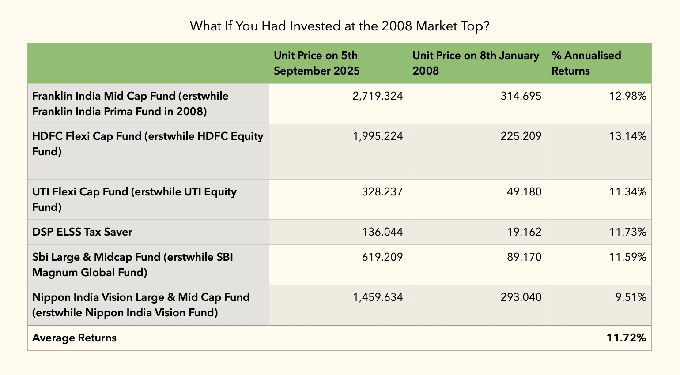Screen dimensions: 680x375
Task: Select the 2,719.324 unit price cell
Action: [x=378, y=96]
